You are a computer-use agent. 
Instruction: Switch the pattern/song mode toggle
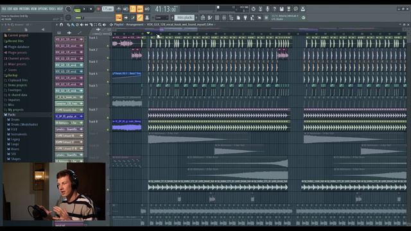(x=77, y=10)
